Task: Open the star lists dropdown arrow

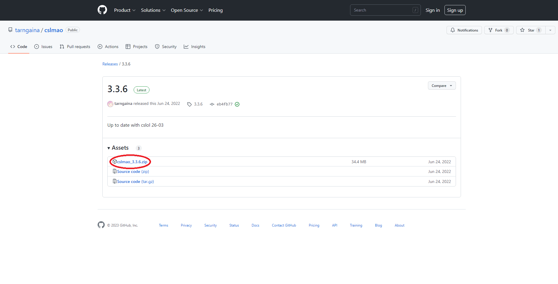Action: point(550,30)
